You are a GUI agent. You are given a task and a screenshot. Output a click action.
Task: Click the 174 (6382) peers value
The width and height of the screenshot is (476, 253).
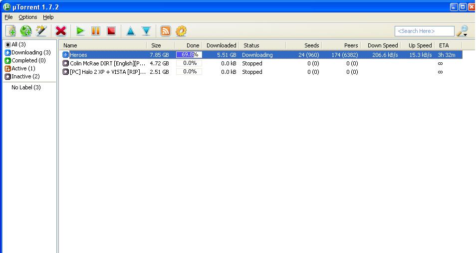pyautogui.click(x=345, y=55)
